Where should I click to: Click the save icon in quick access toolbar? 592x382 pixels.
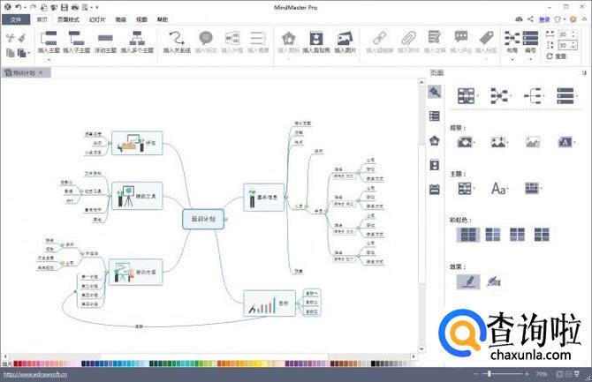pos(65,7)
